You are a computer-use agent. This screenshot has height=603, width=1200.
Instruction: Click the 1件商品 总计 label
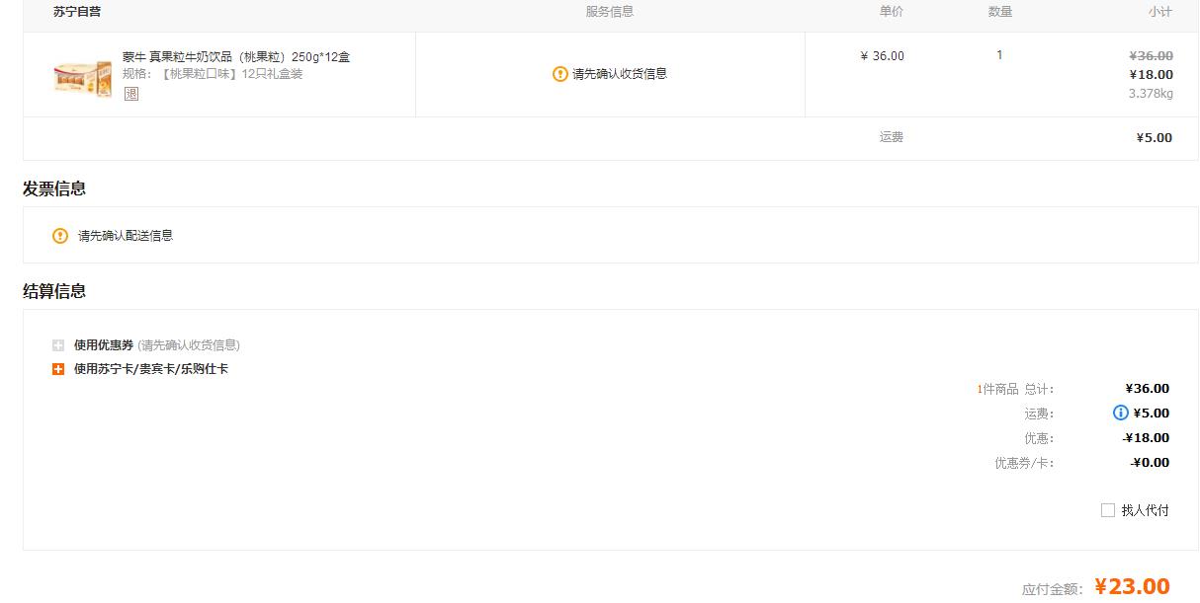1015,389
